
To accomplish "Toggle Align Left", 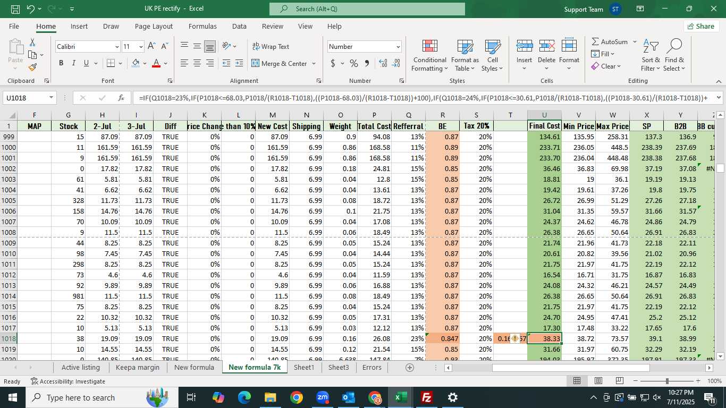I will (x=184, y=63).
